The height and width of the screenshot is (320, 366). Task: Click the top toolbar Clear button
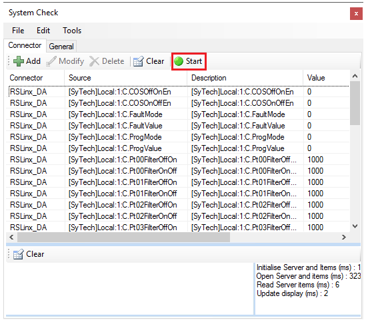pyautogui.click(x=149, y=61)
